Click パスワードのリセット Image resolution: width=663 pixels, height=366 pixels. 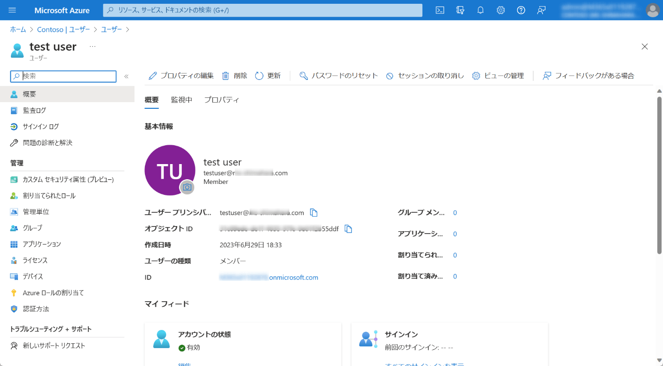pyautogui.click(x=339, y=76)
